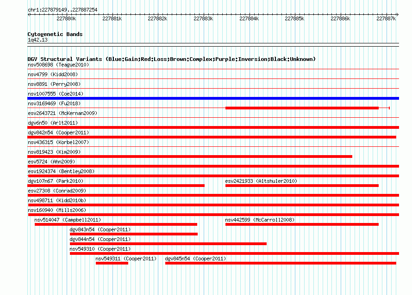This screenshot has width=412, height=295.
Task: Click the red bar under nsv514047
Action: [116, 224]
